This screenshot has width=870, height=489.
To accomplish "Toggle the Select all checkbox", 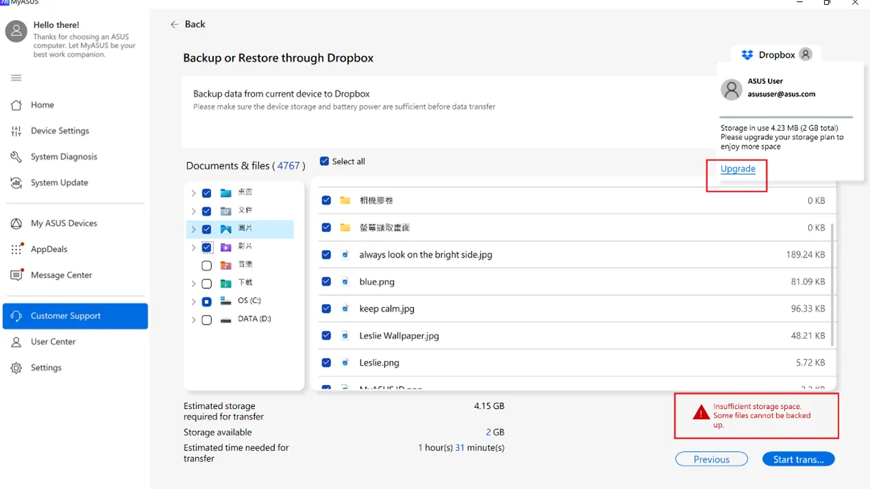I will (324, 160).
